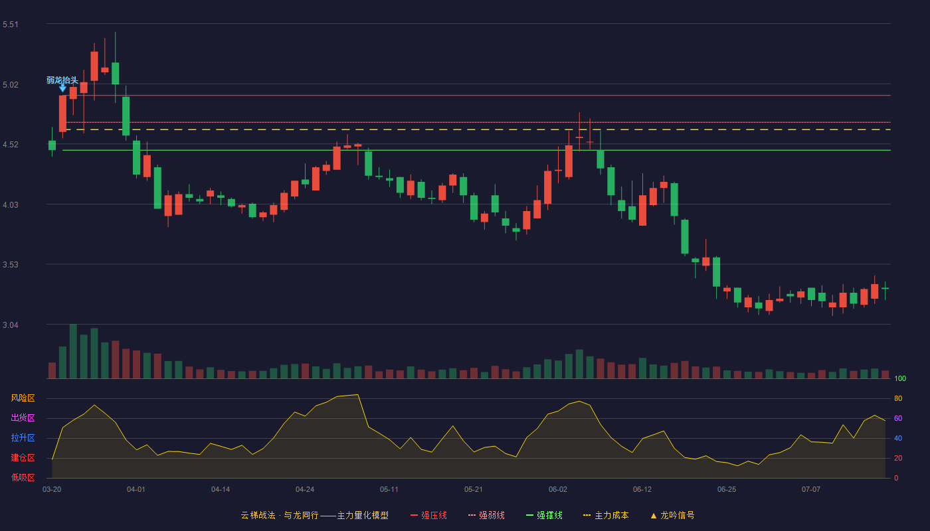Toggle the 强压线 legend item

click(428, 515)
